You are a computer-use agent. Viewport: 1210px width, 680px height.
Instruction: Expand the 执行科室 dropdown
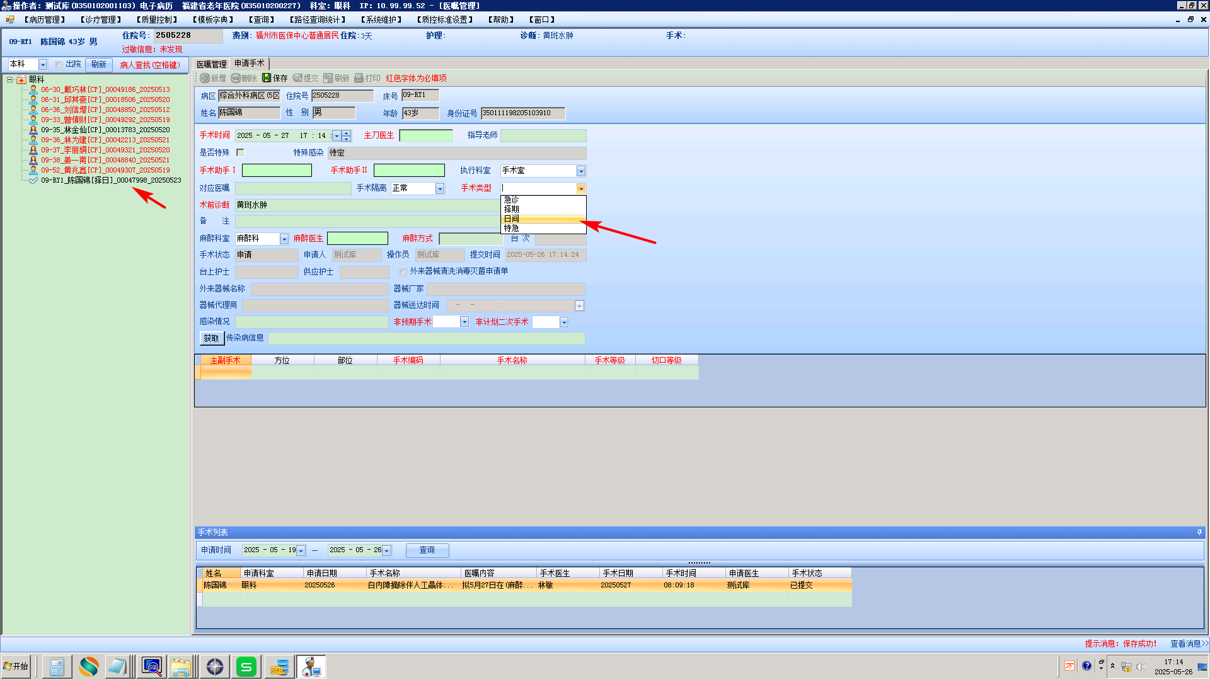pyautogui.click(x=581, y=171)
